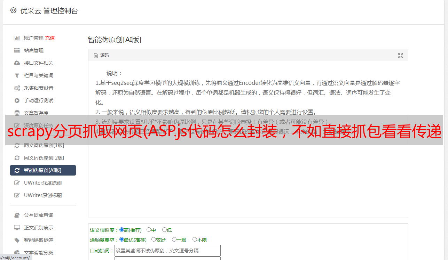Click the pie chart icon for 文本智能分类
Image resolution: width=448 pixels, height=260 pixels.
pyautogui.click(x=17, y=253)
